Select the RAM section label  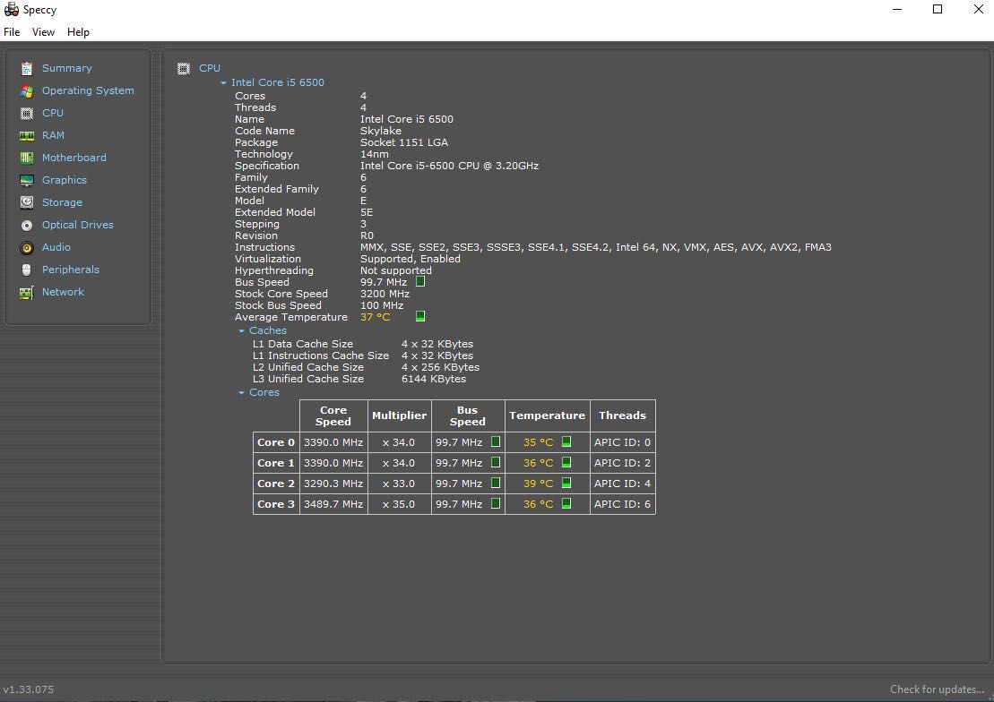click(53, 135)
